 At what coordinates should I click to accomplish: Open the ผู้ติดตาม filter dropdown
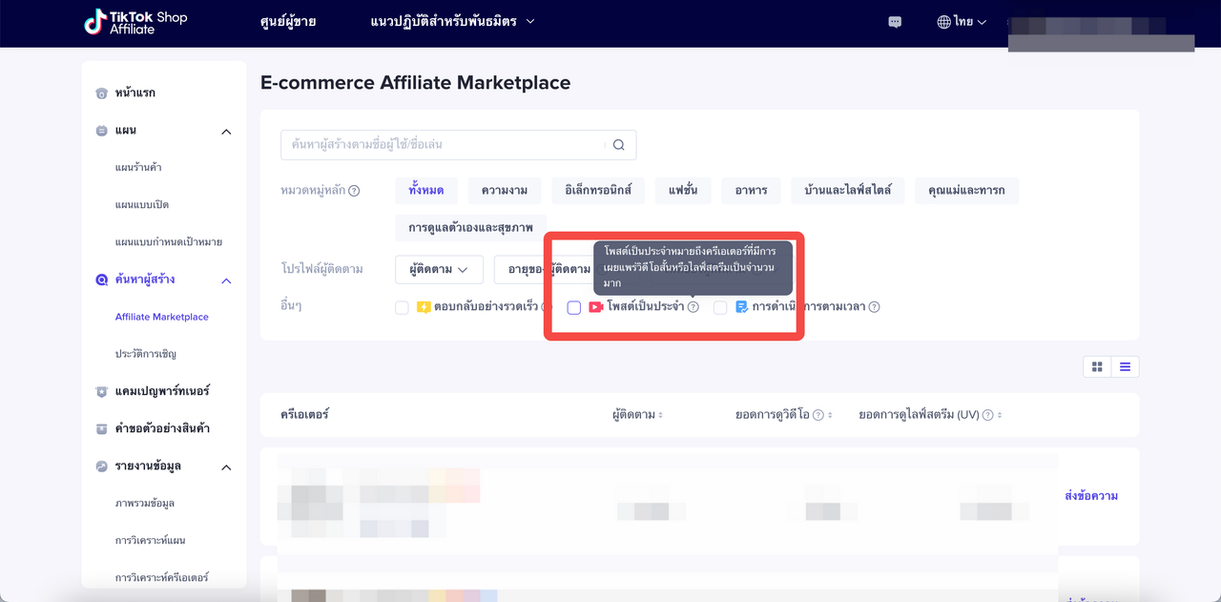click(439, 270)
